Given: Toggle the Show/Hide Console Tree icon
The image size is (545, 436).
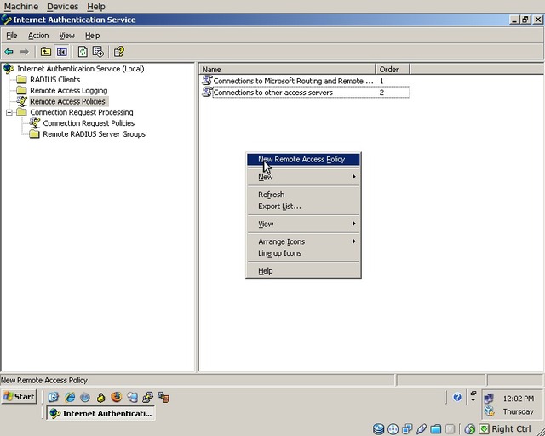Looking at the screenshot, I should click(61, 52).
